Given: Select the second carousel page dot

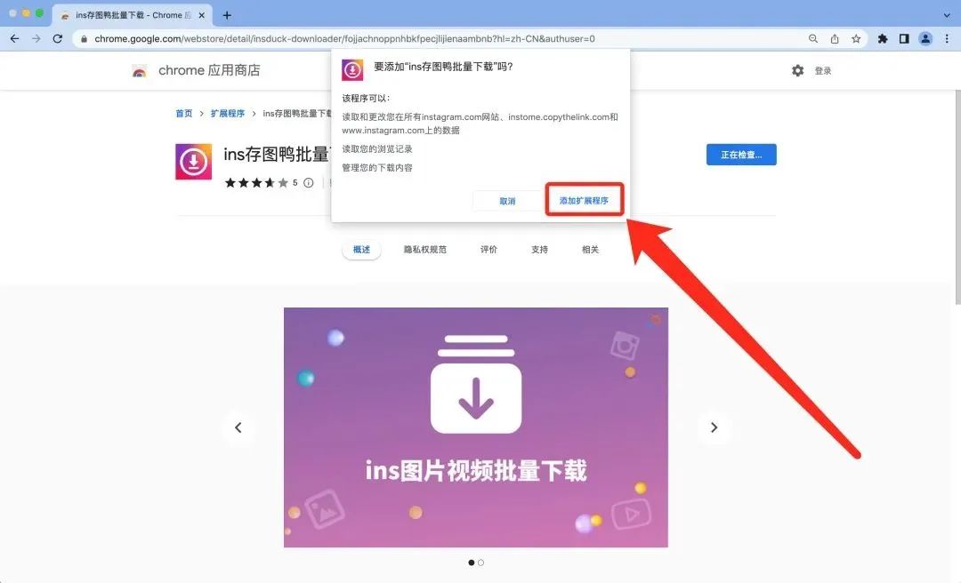Looking at the screenshot, I should [480, 563].
